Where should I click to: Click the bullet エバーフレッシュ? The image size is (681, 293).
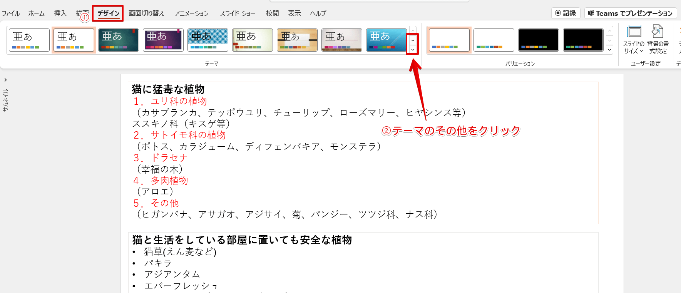click(x=181, y=286)
